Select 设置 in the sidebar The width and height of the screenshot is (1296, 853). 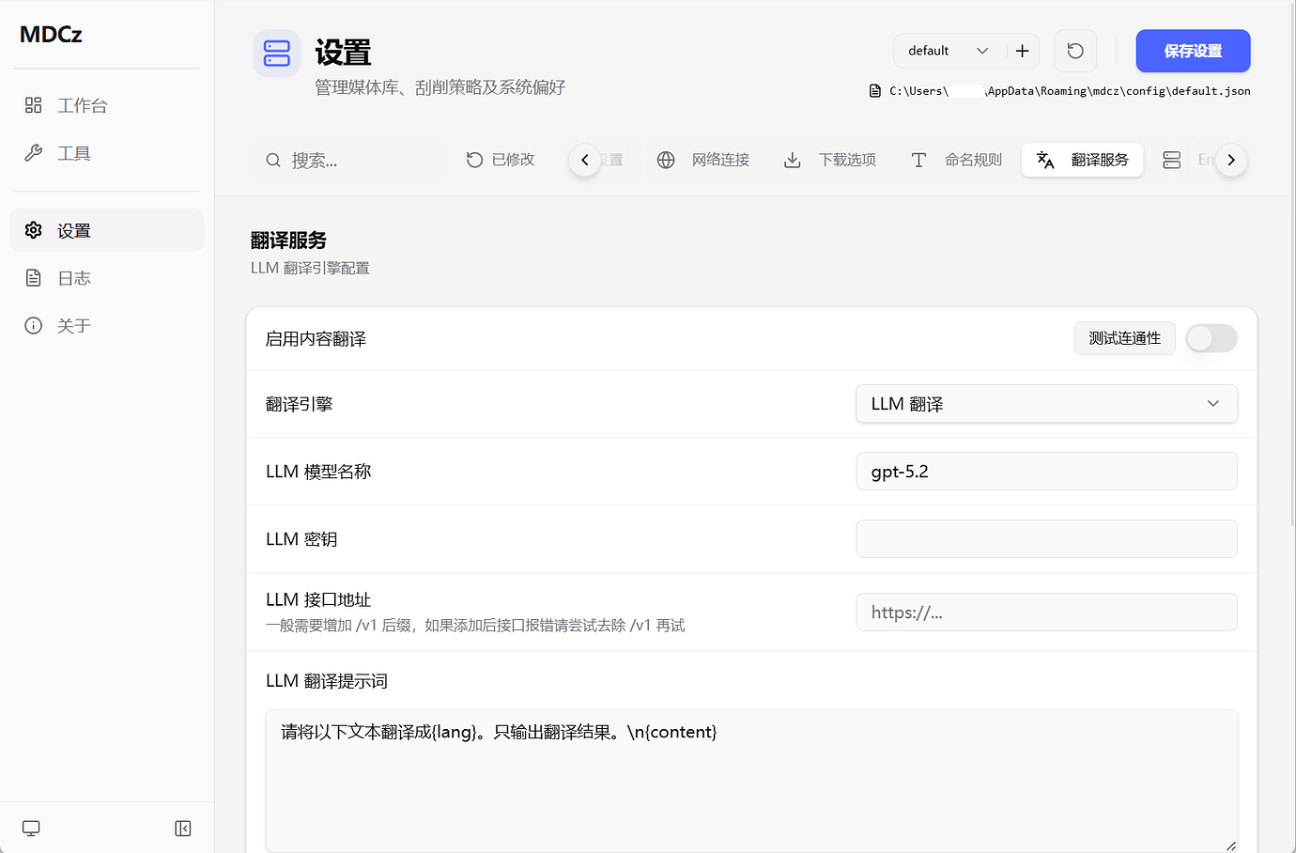tap(106, 230)
